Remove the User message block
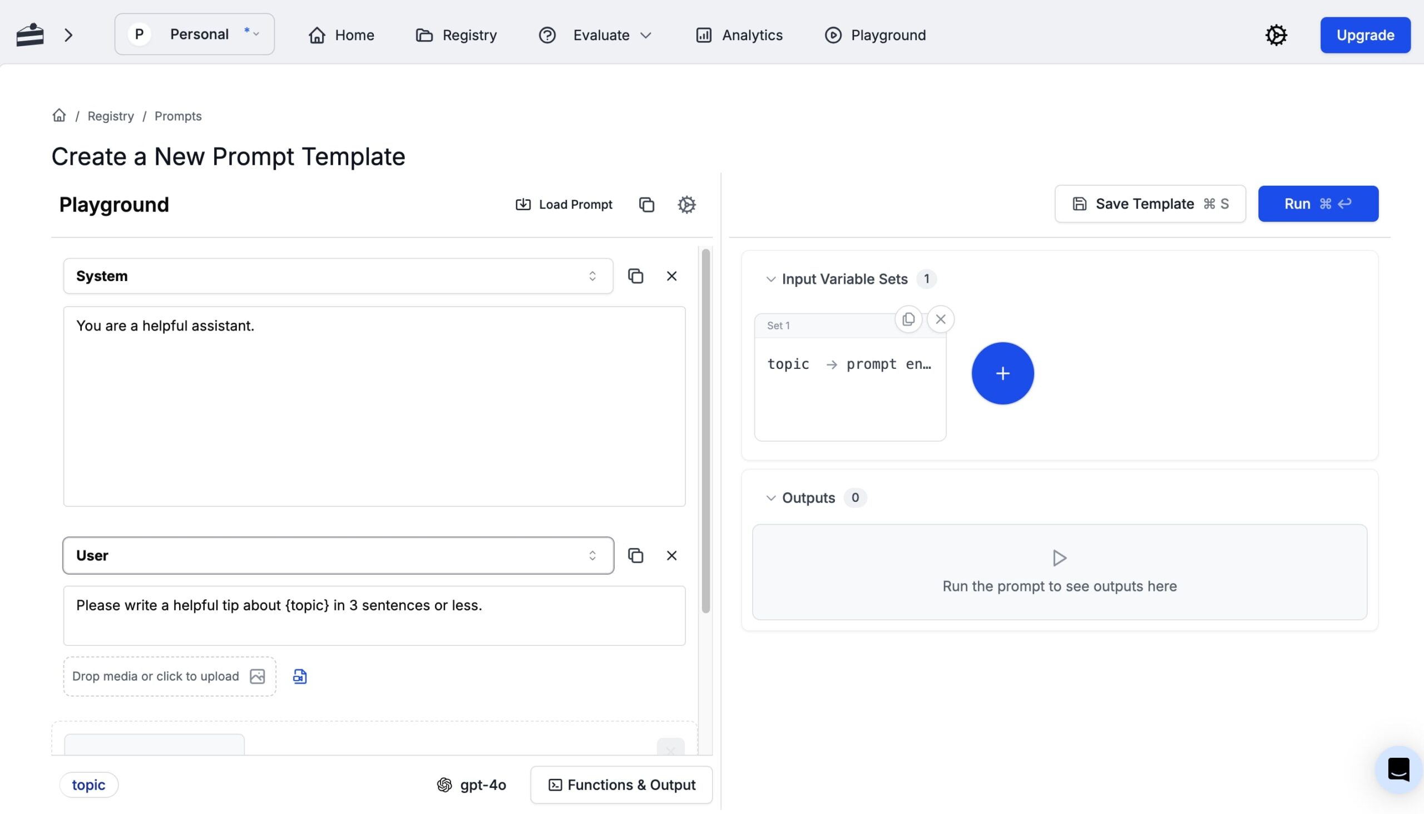 coord(671,556)
